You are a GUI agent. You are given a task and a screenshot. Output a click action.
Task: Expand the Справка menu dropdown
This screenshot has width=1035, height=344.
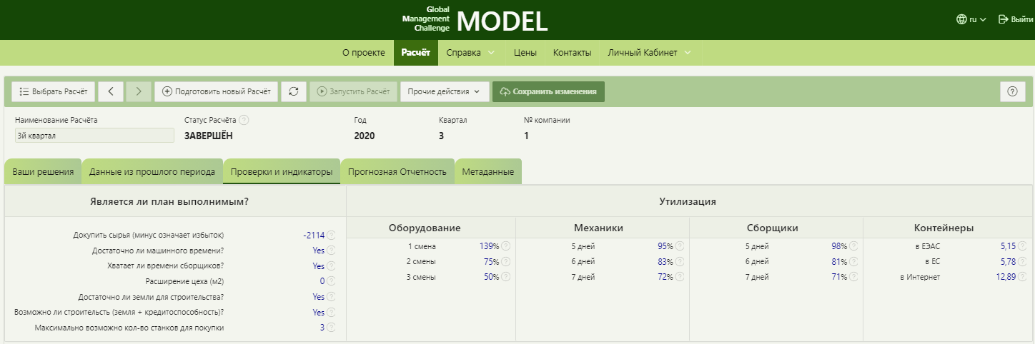[471, 53]
